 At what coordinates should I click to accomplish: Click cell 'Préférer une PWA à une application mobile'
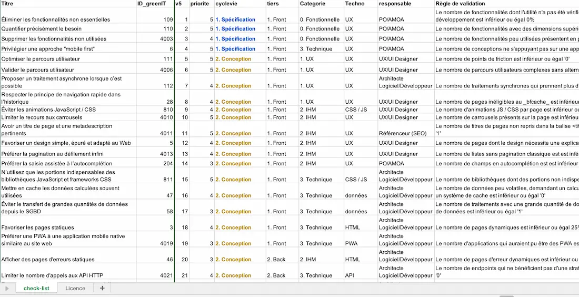[x=68, y=240]
